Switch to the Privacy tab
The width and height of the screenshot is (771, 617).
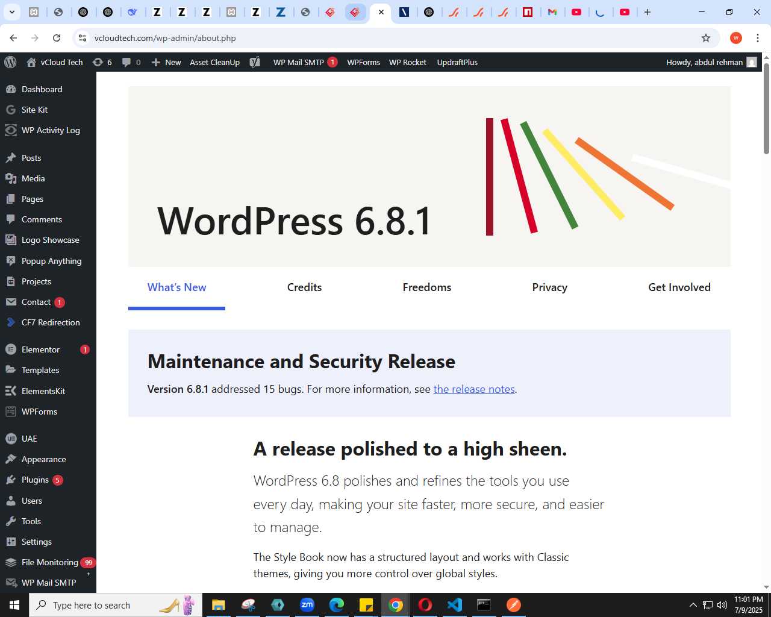549,287
